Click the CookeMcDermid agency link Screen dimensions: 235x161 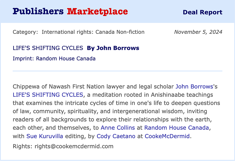tap(167, 136)
